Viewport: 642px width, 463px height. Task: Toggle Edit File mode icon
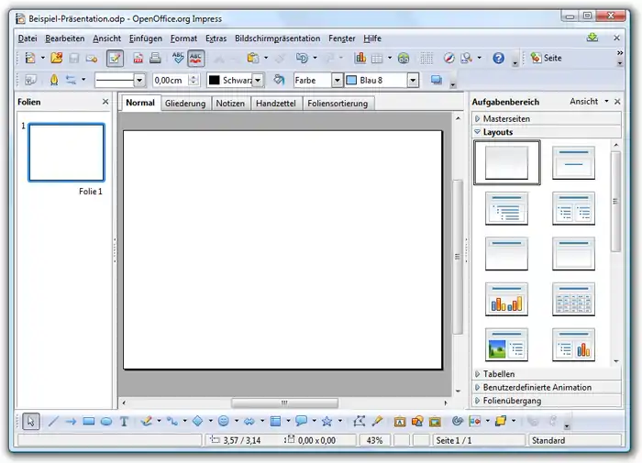(115, 58)
